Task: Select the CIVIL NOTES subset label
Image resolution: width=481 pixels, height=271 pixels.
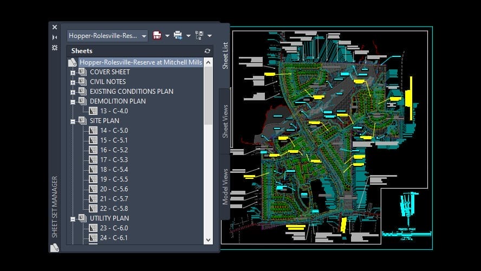Action: click(x=108, y=82)
